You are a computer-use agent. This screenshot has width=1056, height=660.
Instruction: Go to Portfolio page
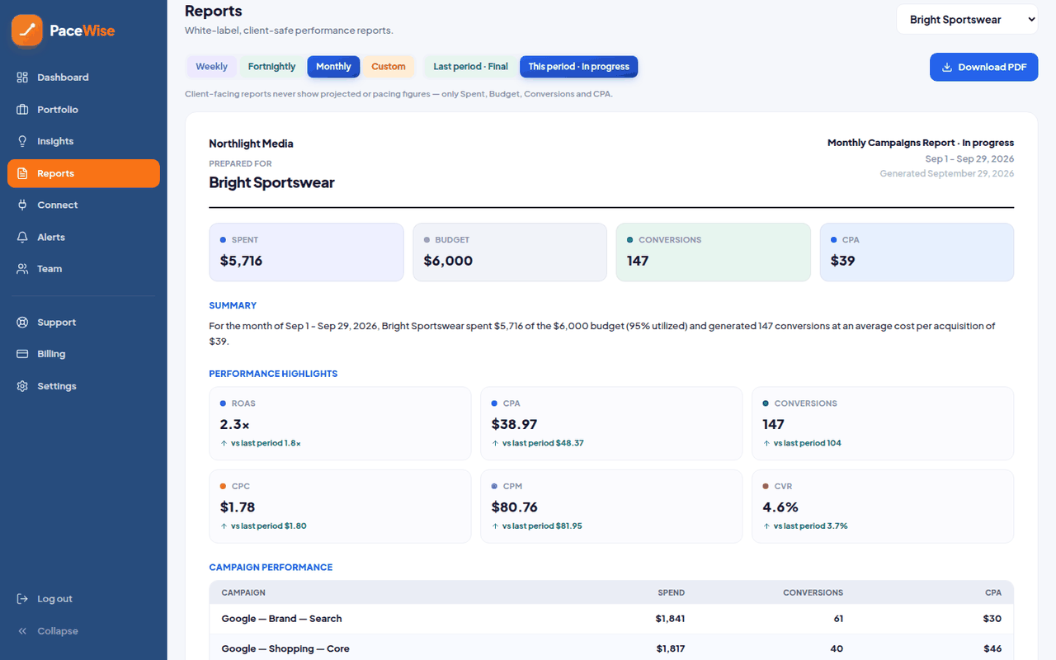[x=83, y=110]
